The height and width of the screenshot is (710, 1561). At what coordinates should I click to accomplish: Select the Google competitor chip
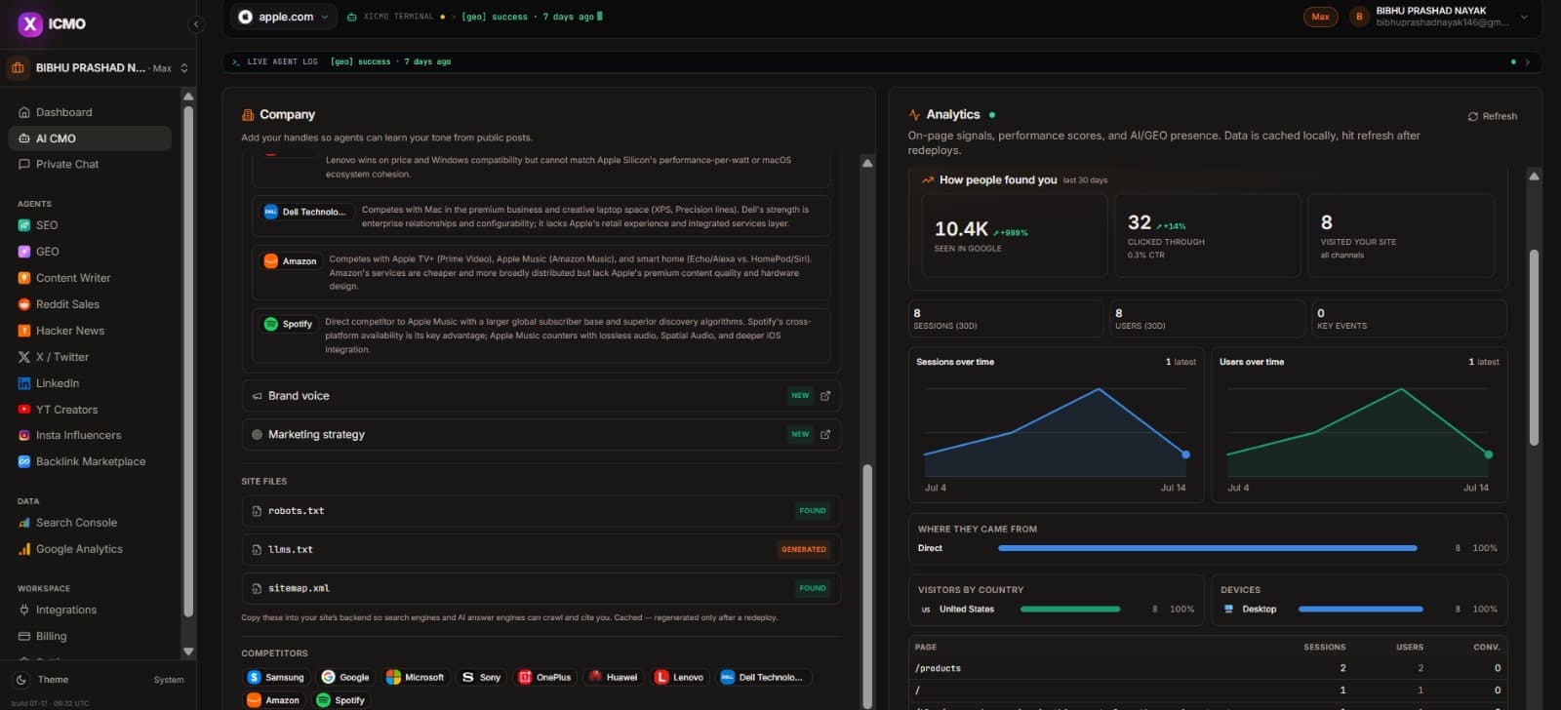point(346,677)
